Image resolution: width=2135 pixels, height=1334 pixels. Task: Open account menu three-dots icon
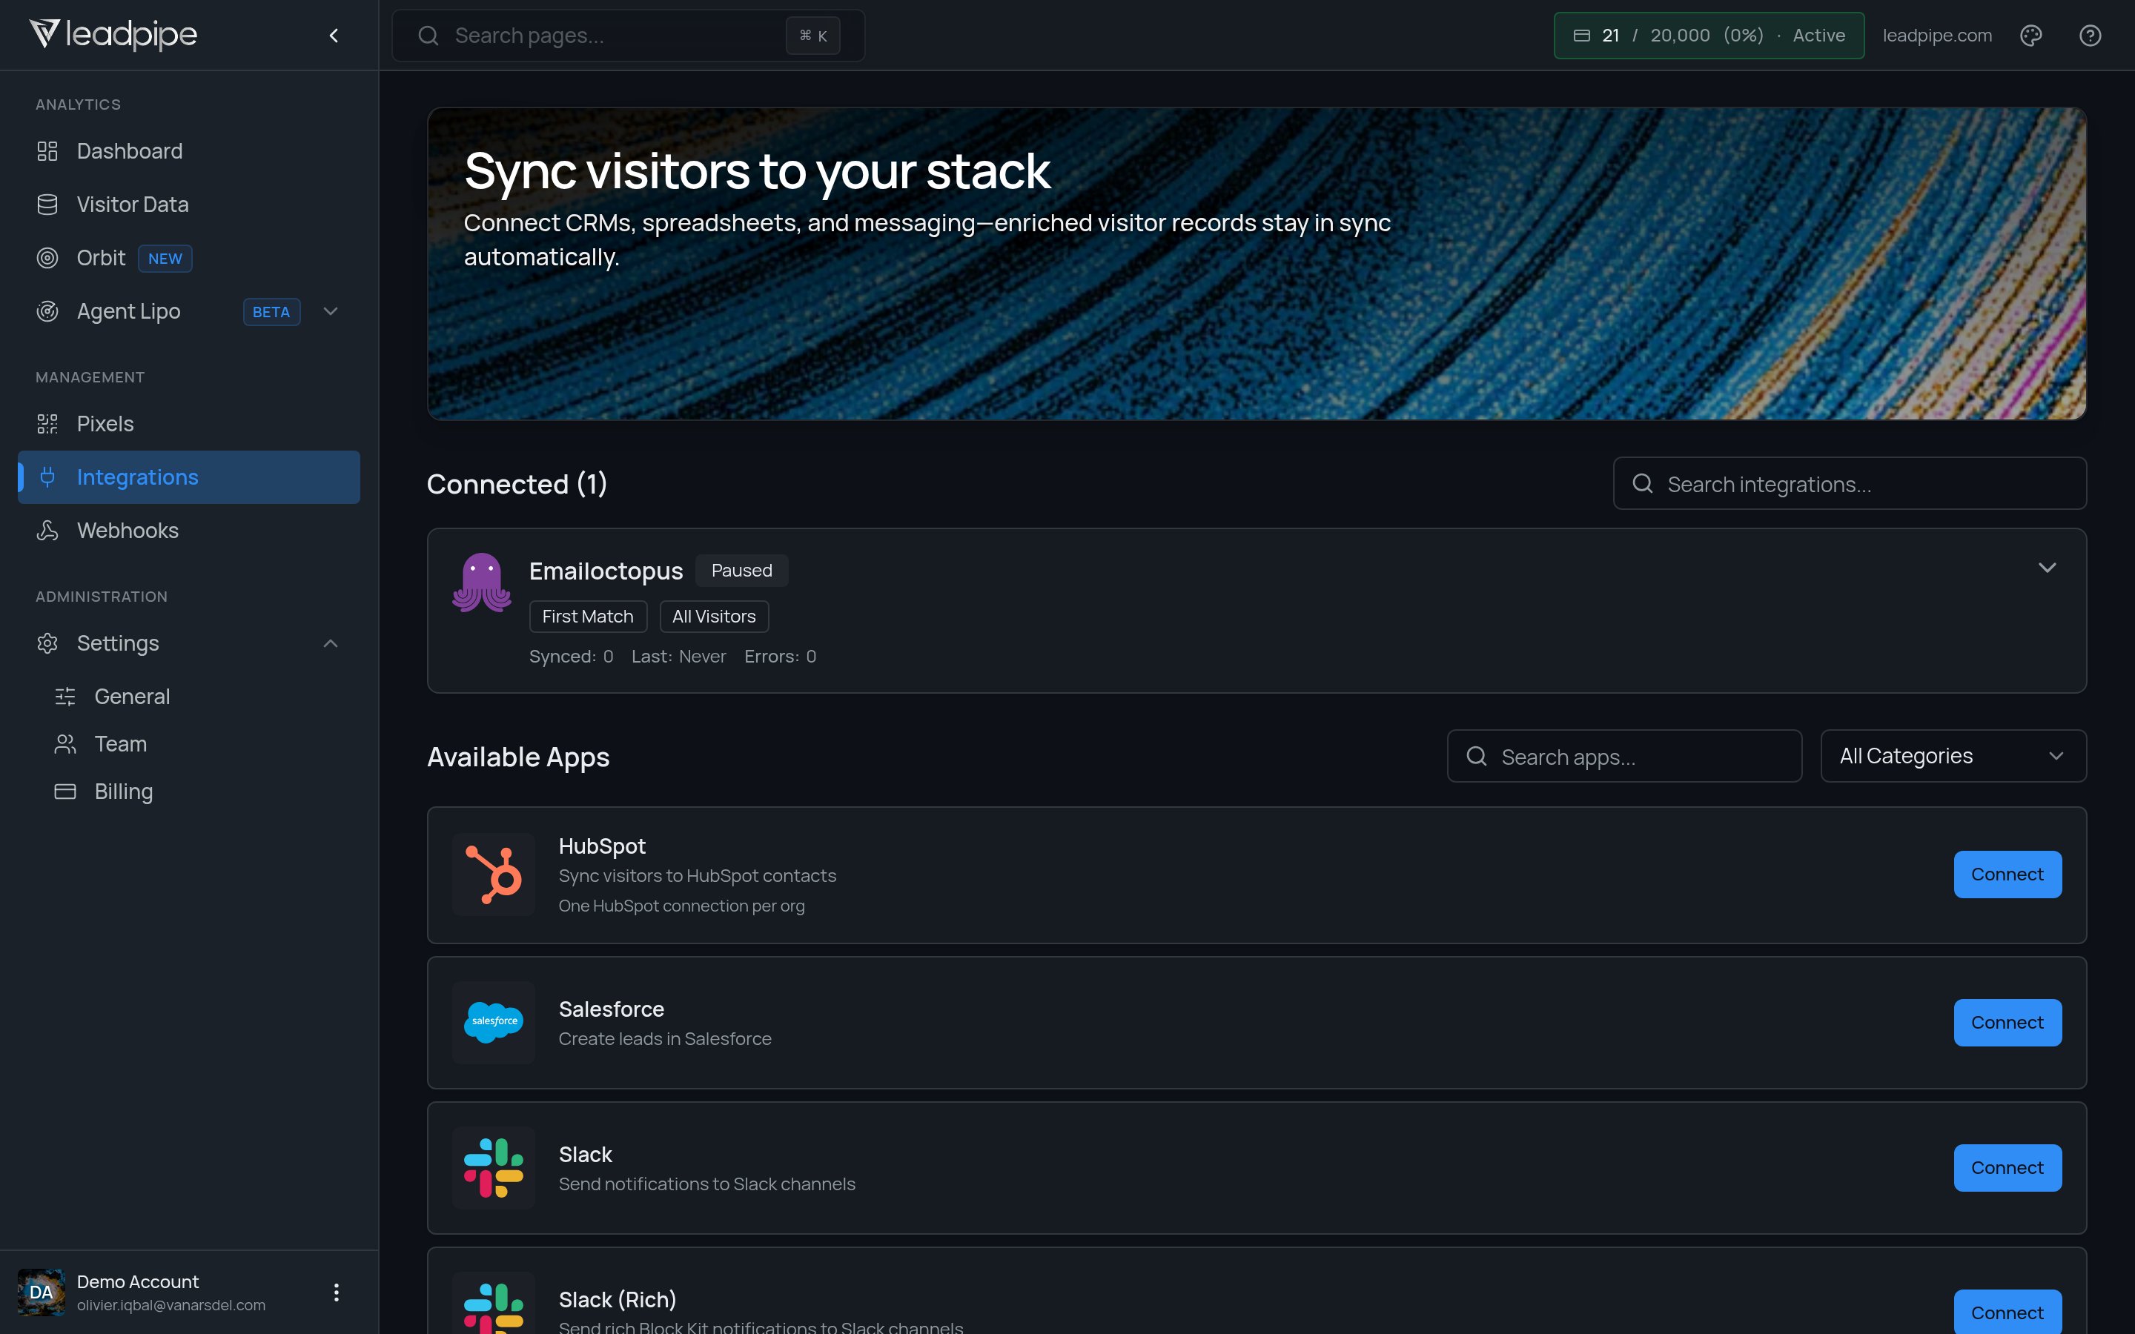pyautogui.click(x=336, y=1292)
